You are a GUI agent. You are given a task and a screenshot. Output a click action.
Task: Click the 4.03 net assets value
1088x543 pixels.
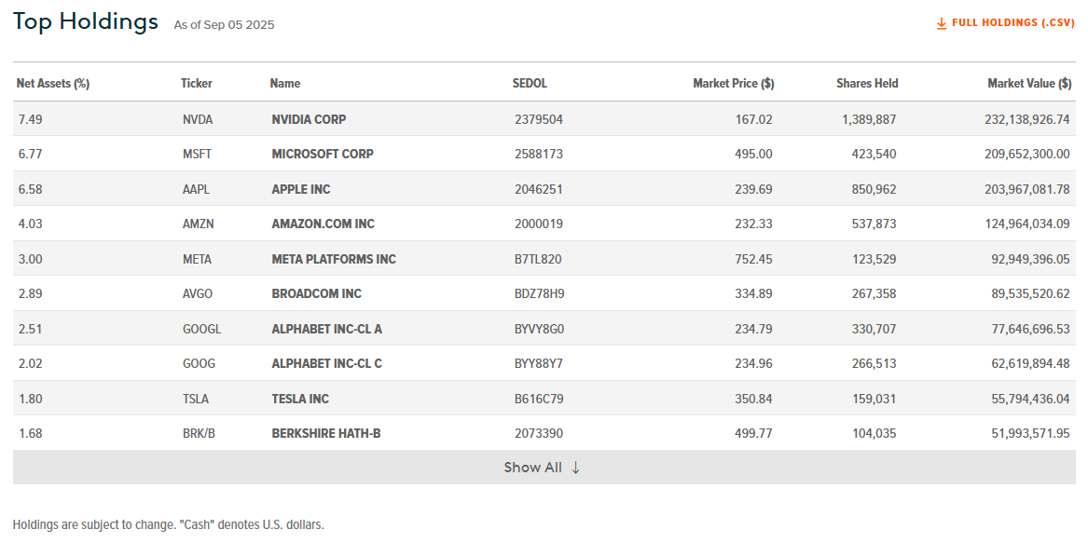[x=31, y=224]
